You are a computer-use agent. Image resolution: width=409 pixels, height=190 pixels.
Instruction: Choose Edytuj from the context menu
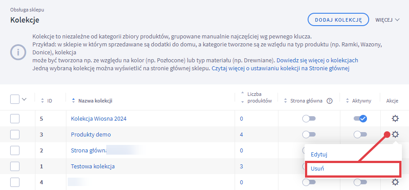(x=319, y=154)
